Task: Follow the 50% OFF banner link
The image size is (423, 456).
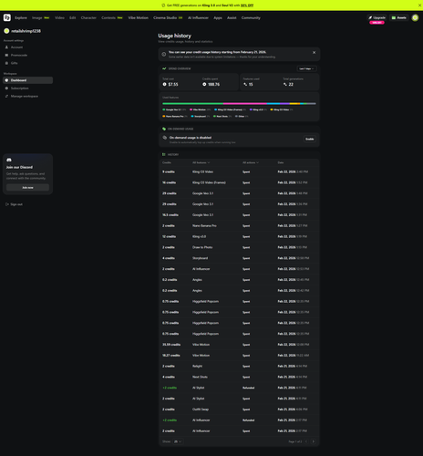Action: 247,5
